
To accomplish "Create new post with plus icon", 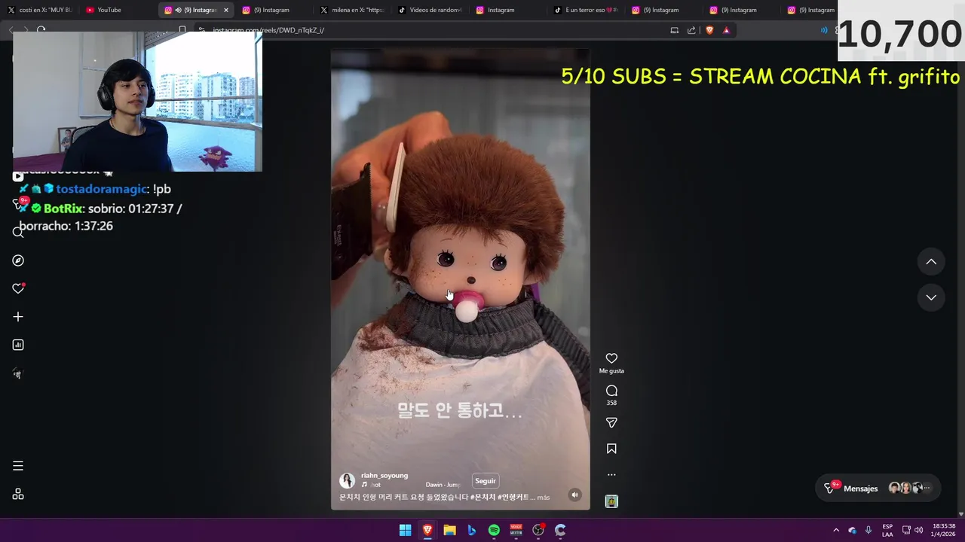I will pos(18,317).
